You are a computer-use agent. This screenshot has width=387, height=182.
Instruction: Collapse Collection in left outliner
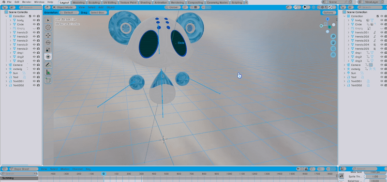coord(6,16)
